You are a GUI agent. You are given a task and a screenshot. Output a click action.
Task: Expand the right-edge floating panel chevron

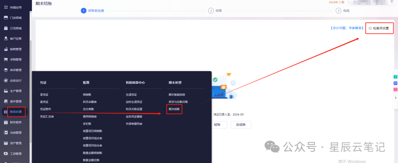coord(395,97)
